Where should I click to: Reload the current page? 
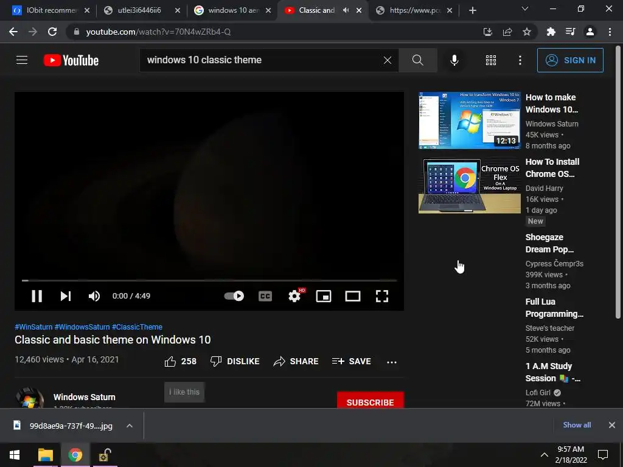pos(52,32)
